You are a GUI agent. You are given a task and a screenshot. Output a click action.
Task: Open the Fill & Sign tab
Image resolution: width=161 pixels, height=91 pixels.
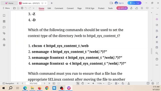click(x=90, y=8)
